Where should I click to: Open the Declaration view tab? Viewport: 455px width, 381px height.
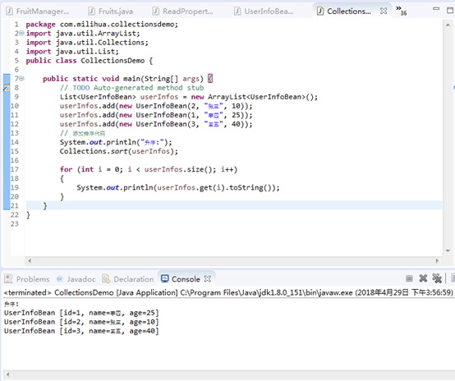(x=128, y=279)
